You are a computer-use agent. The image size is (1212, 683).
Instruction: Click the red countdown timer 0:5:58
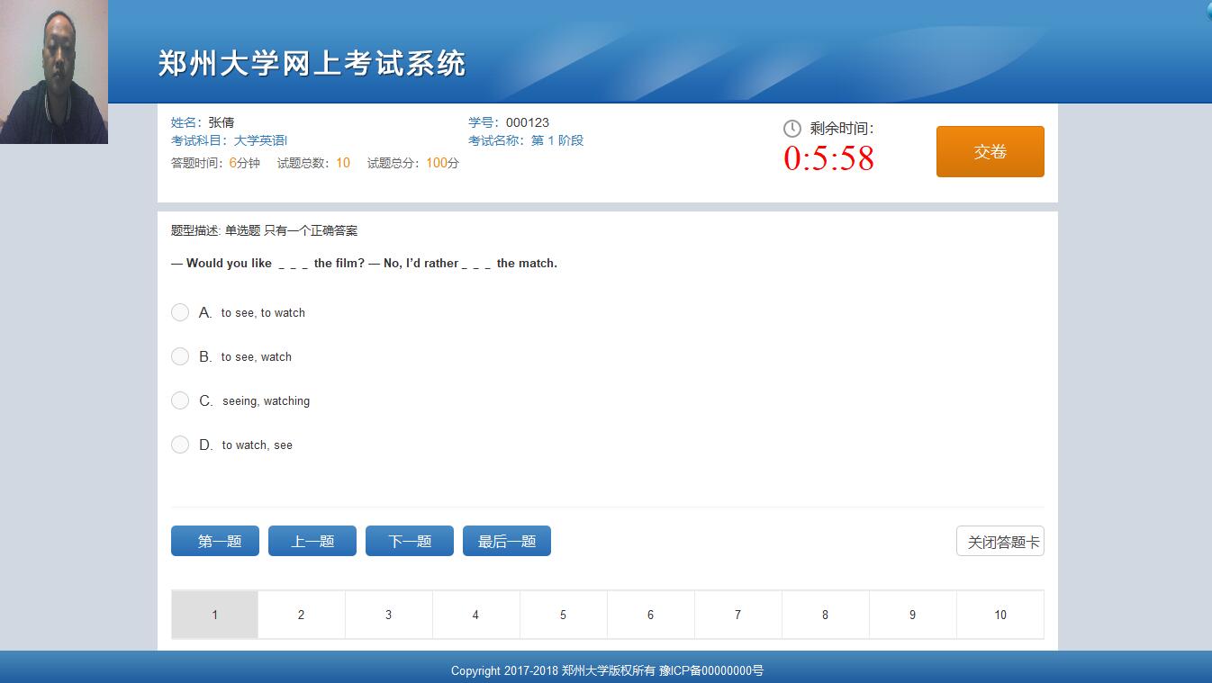(x=828, y=158)
